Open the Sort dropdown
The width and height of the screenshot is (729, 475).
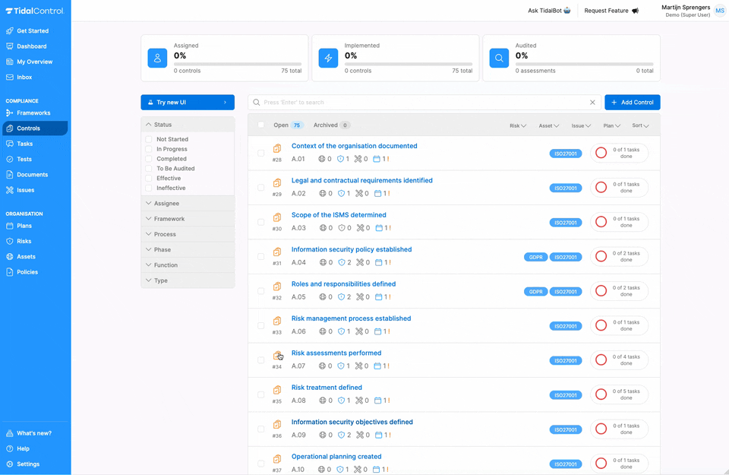coord(641,126)
